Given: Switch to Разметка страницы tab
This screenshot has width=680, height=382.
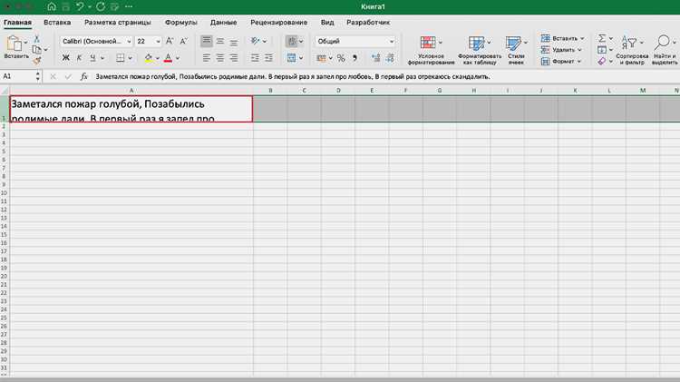Looking at the screenshot, I should pyautogui.click(x=118, y=22).
